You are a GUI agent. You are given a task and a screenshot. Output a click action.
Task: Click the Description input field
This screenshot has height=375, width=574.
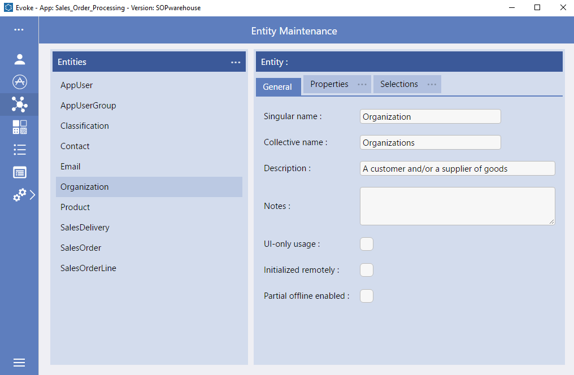click(457, 168)
